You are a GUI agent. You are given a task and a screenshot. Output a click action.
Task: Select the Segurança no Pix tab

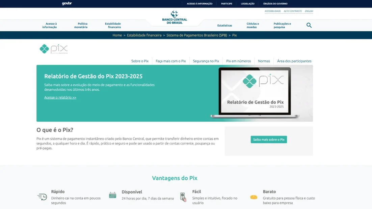206,61
